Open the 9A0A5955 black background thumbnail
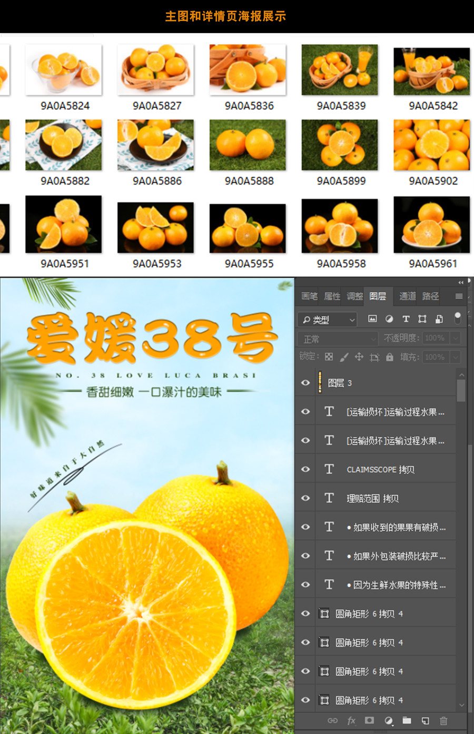Image resolution: width=474 pixels, height=734 pixels. coord(248,228)
